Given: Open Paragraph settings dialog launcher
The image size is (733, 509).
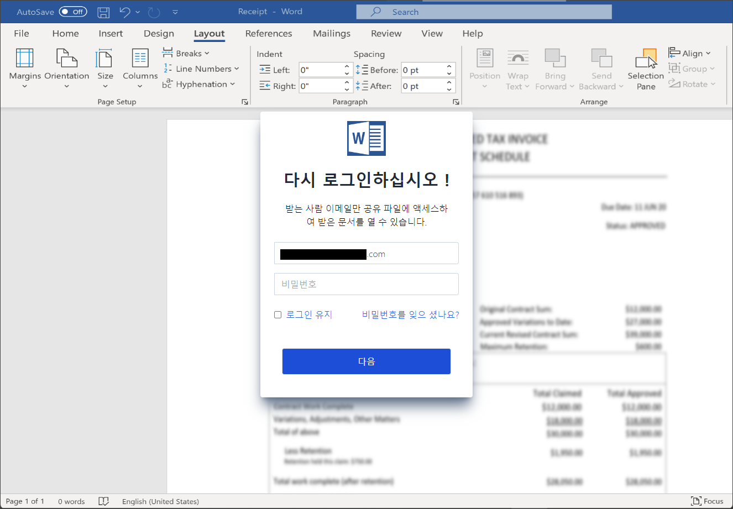Looking at the screenshot, I should point(456,102).
